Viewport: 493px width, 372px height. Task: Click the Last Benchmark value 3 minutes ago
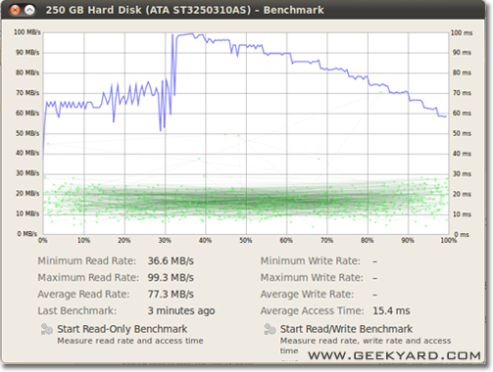click(x=181, y=311)
